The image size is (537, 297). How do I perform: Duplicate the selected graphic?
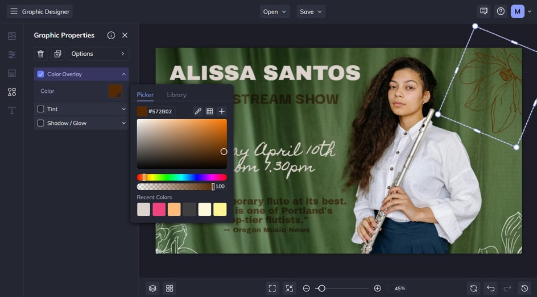tap(57, 53)
